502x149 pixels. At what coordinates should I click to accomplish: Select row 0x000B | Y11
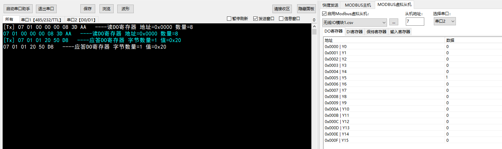click(412, 115)
